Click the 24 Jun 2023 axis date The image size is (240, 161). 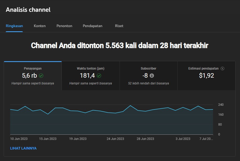click(115, 139)
